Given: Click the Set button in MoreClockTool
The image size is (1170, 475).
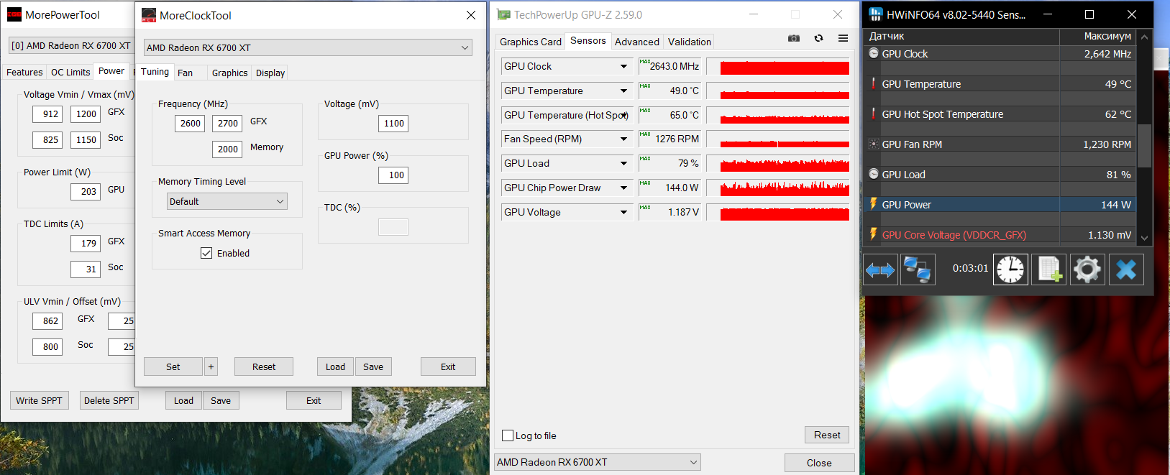Looking at the screenshot, I should [x=173, y=366].
